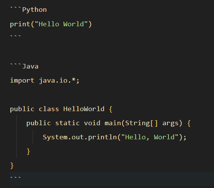
Task: Click the word HelloWorld in class declaration
Action: pyautogui.click(x=84, y=109)
